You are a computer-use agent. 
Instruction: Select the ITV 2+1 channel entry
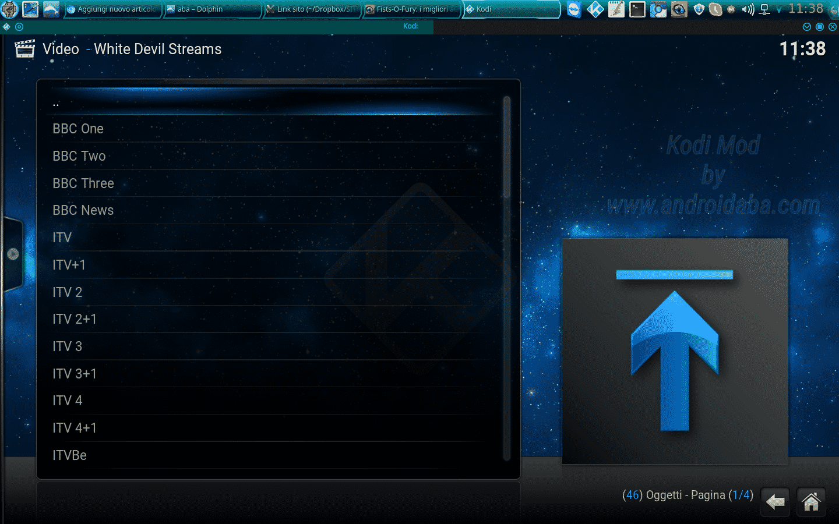pos(272,319)
